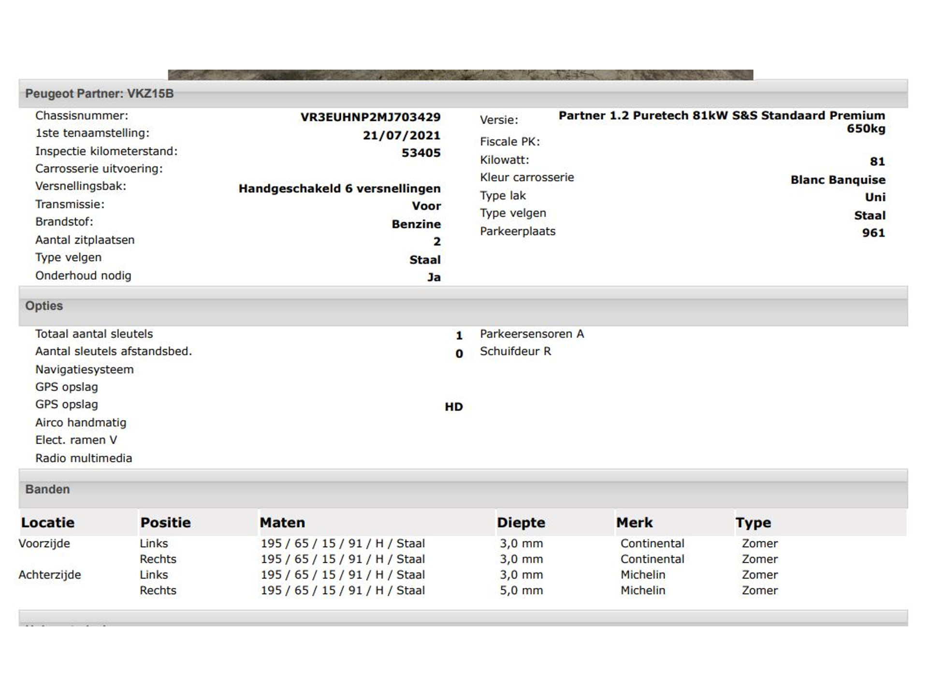Click the Partner 1.2 Puretech version text

(722, 116)
